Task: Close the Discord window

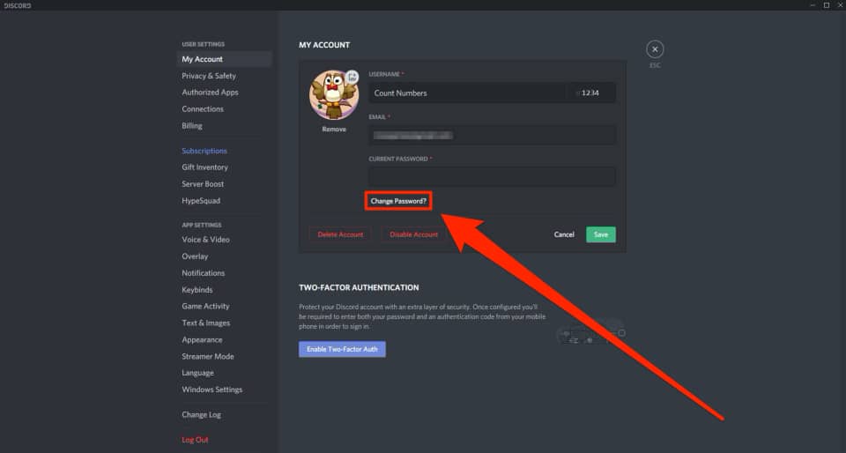Action: click(x=840, y=5)
